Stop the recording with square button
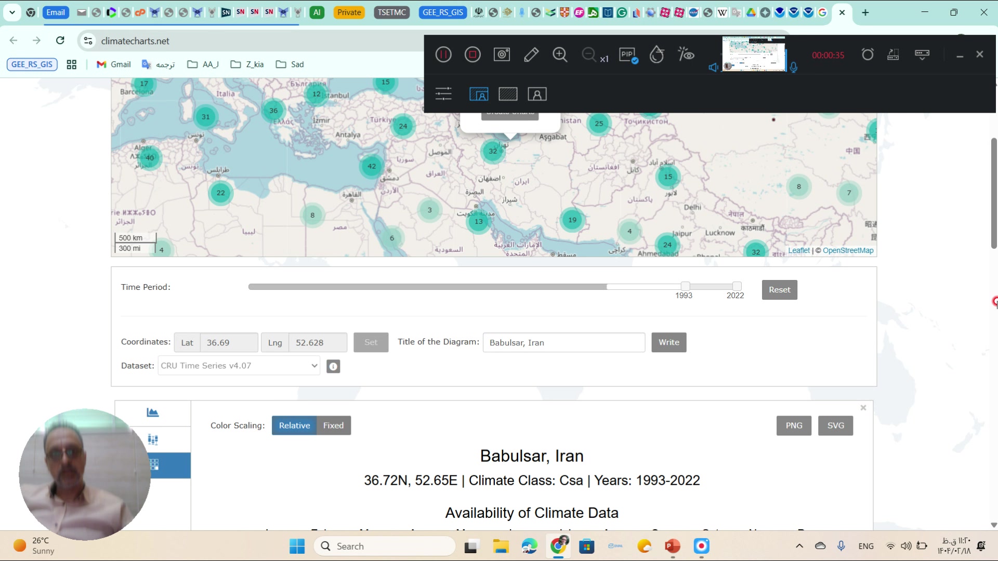The width and height of the screenshot is (998, 561). 472,55
